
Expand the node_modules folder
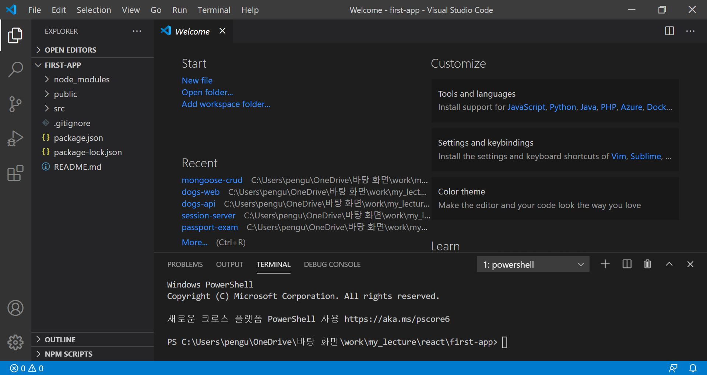point(92,79)
